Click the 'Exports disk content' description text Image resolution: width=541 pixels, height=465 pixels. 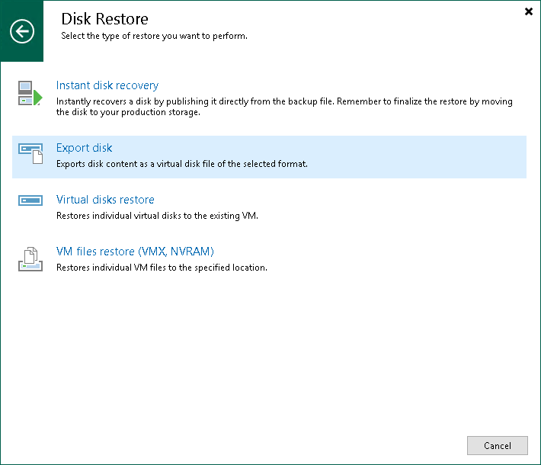pos(181,164)
